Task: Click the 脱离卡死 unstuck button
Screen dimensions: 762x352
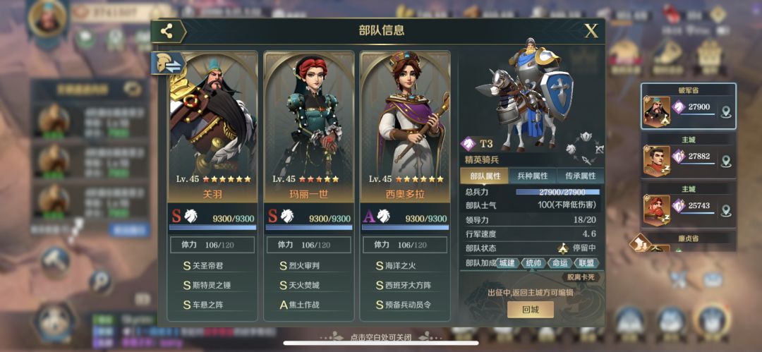Action: (x=580, y=278)
